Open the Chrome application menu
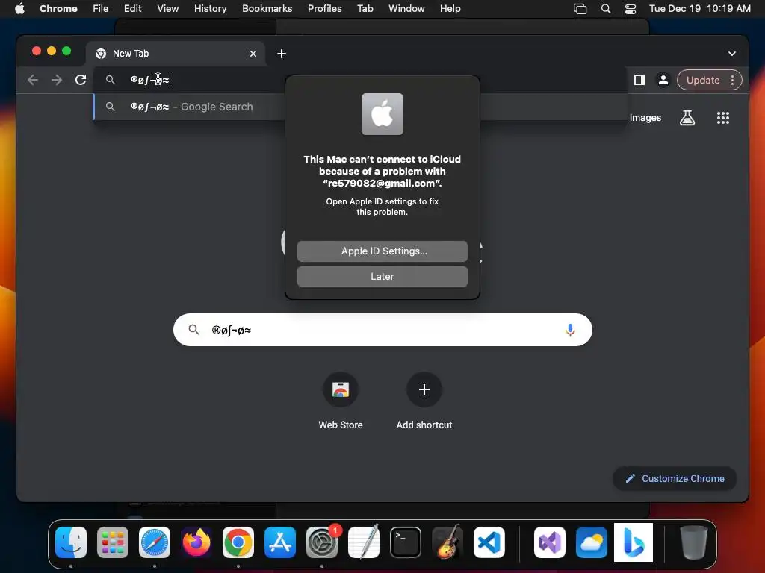 pyautogui.click(x=58, y=9)
